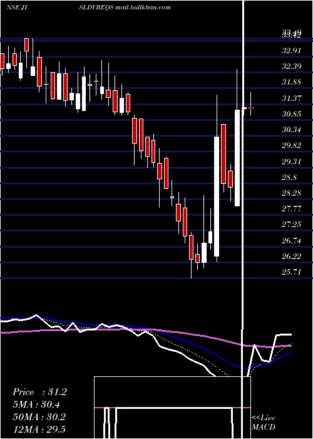Click the 31.37 price axis label

point(292,98)
